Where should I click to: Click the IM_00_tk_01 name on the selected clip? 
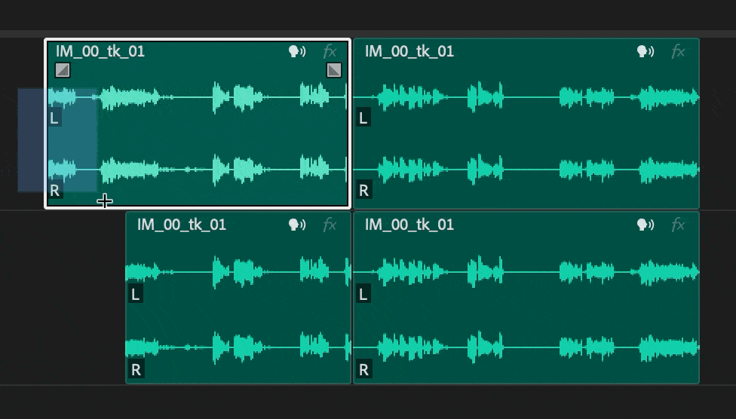pos(100,51)
